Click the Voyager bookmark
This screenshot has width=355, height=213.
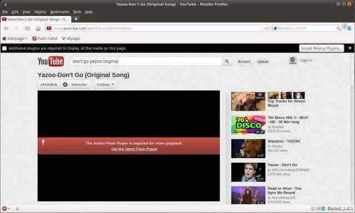coord(71,38)
